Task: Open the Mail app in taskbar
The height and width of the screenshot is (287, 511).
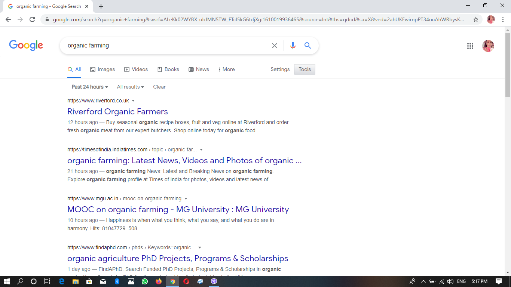Action: [x=103, y=281]
